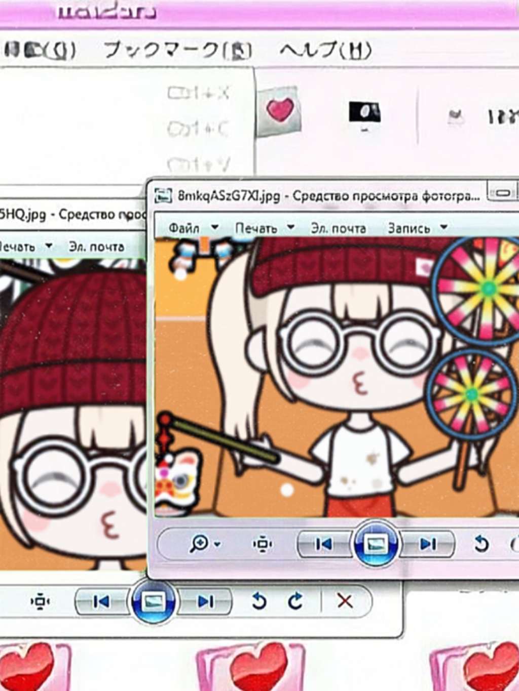This screenshot has width=519, height=691.
Task: Expand the Печать menu in front viewer
Action: click(x=264, y=228)
